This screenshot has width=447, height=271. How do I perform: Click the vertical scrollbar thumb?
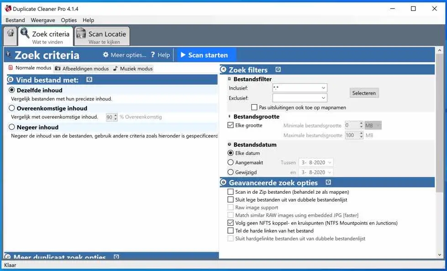click(x=439, y=122)
